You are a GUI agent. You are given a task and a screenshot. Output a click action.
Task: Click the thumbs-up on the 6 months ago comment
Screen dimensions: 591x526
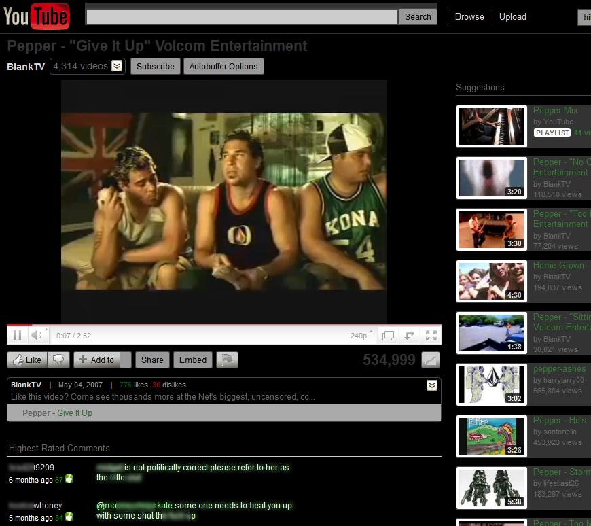[69, 479]
